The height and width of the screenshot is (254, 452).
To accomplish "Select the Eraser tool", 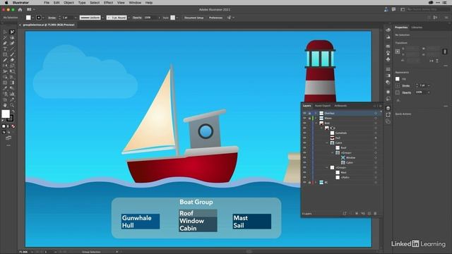I will pyautogui.click(x=12, y=60).
